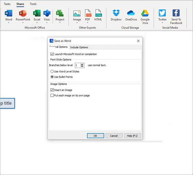Select Use Bullet Points option
193x175 pixels.
(x=52, y=77)
